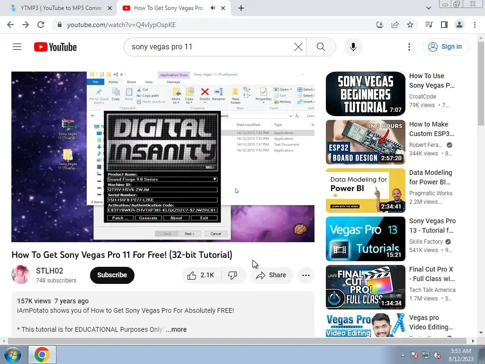The width and height of the screenshot is (485, 364).
Task: Switch to the YTMP3 converter tab
Action: (x=62, y=8)
